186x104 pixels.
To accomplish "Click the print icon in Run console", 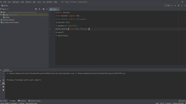I will pos(3,87).
